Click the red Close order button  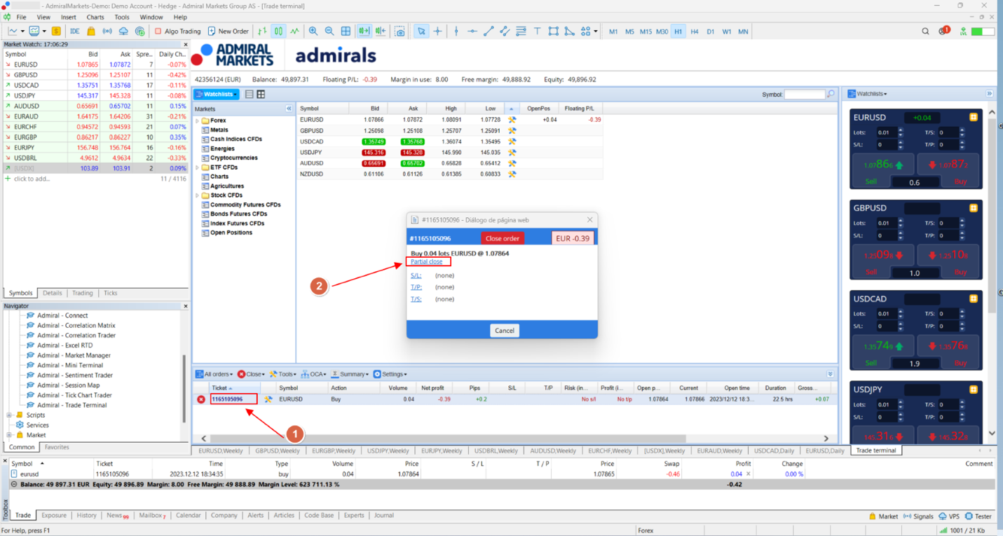pos(503,238)
